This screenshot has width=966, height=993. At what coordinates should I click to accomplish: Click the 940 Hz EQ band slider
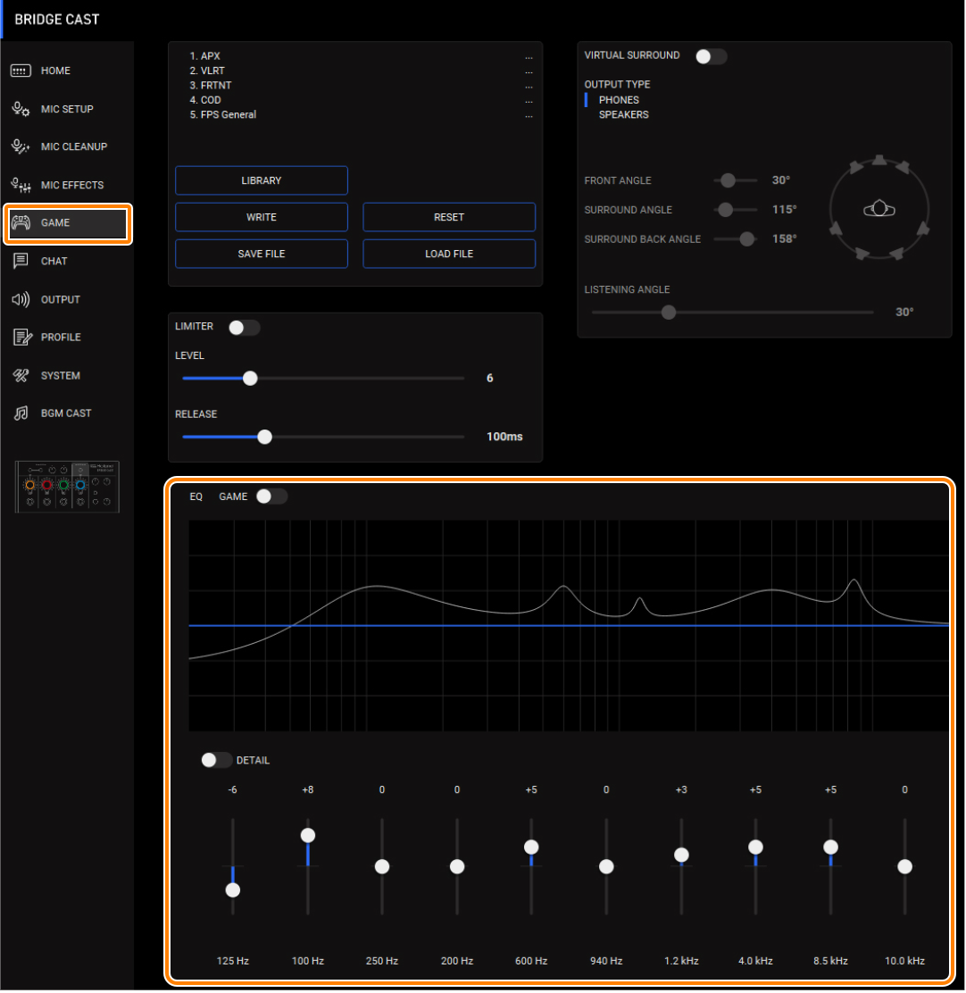coord(606,866)
